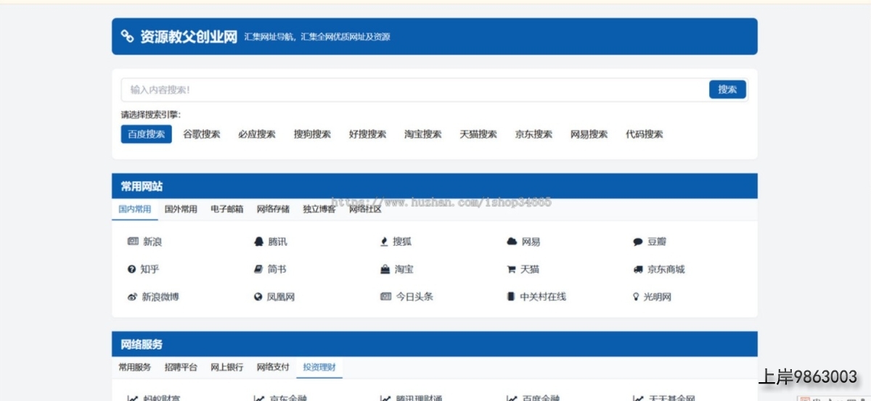Open the 国外常用 tab
Screen dimensions: 871x401
(x=181, y=210)
